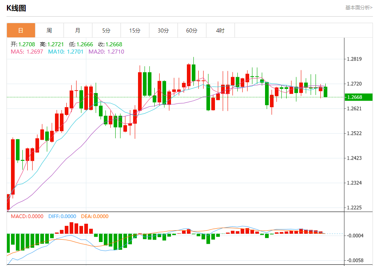Screen dimensions: 377x266
Task: Click the 1.2225 price axis label
Action: tap(354, 208)
